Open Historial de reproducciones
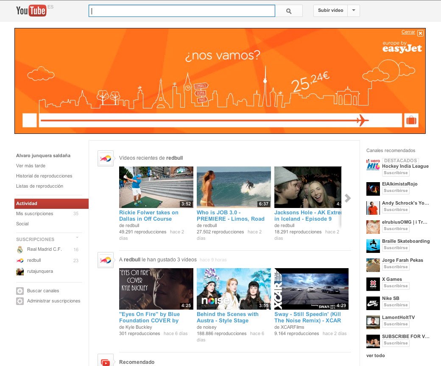441x366 pixels. (x=44, y=176)
